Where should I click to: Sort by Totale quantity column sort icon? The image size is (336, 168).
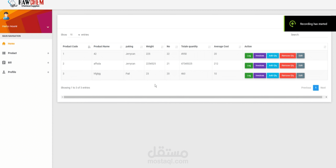209,47
